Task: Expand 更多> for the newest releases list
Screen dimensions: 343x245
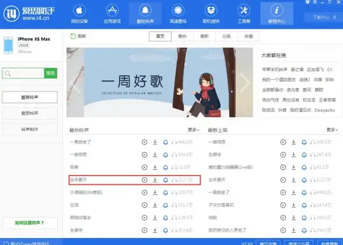Action: tap(332, 130)
